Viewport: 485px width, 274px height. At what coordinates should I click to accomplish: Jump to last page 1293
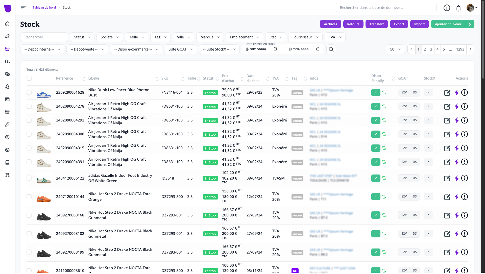click(460, 49)
